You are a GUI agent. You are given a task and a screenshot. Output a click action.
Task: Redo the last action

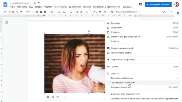[9, 12]
